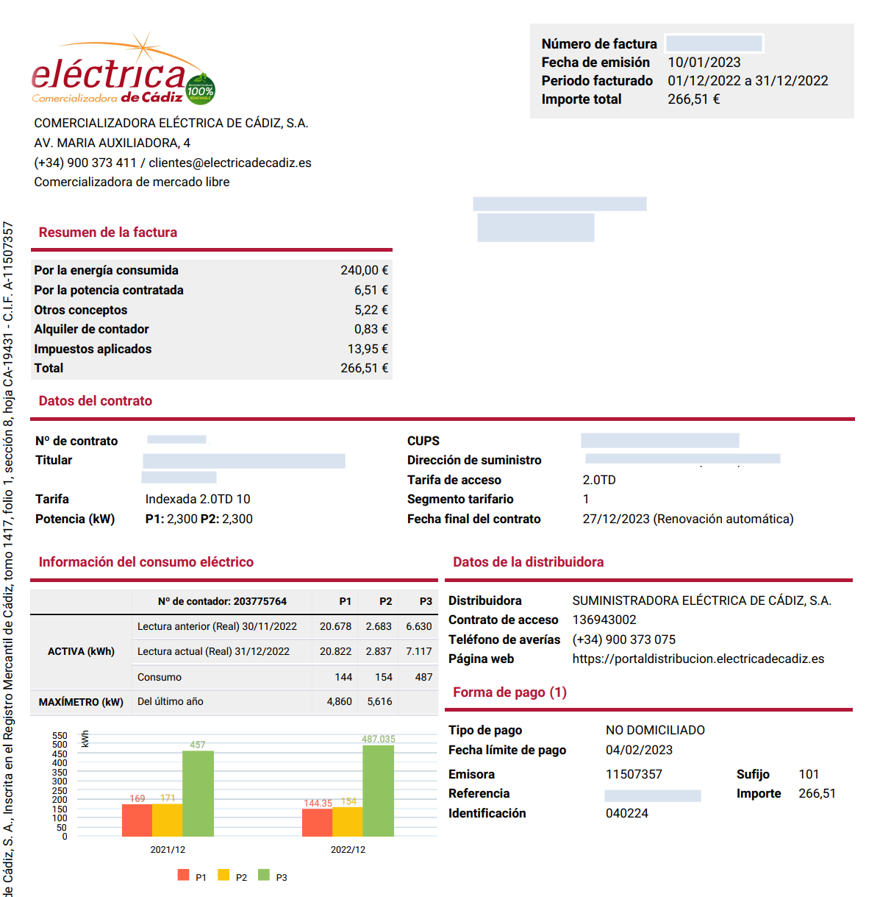Click the 'Número de factura' label
This screenshot has height=897, width=880.
(599, 44)
